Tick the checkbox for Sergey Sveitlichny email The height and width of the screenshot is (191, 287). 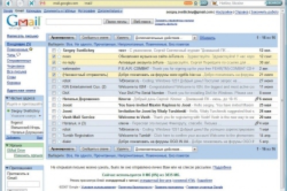[54, 51]
